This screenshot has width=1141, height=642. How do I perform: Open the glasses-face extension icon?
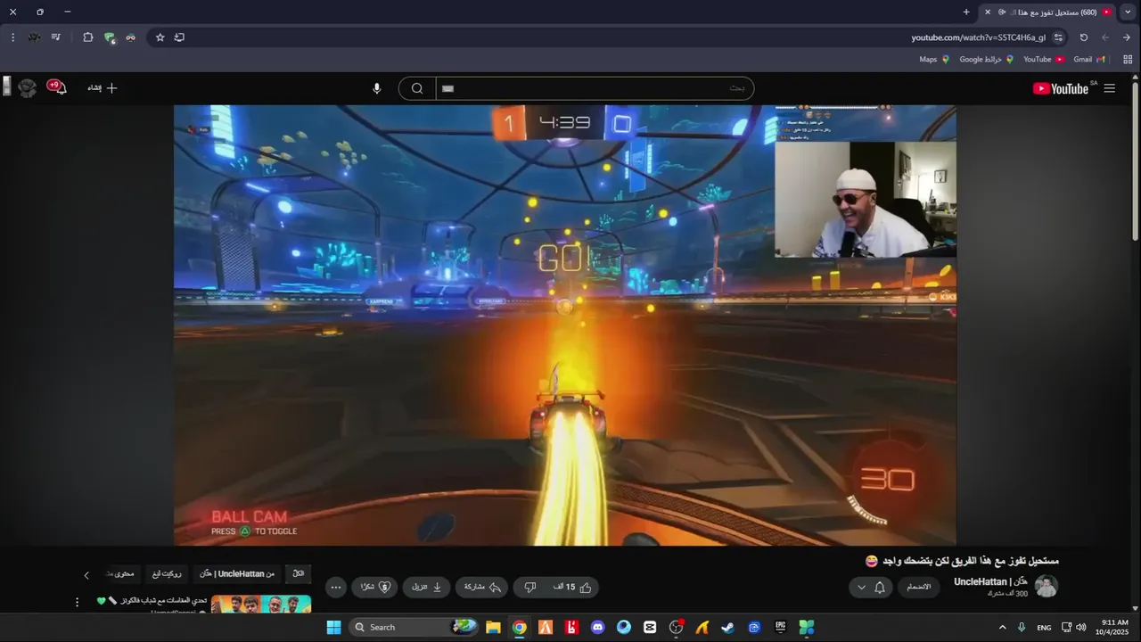click(x=130, y=37)
